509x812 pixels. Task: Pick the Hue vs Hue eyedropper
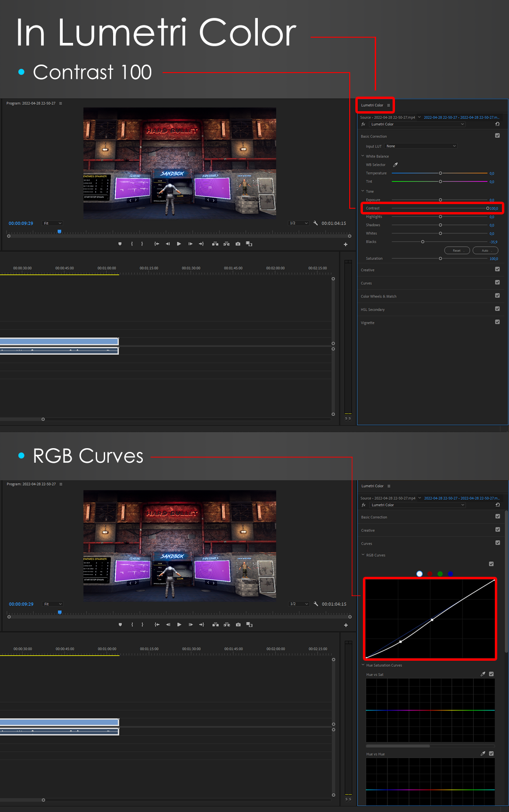point(483,754)
